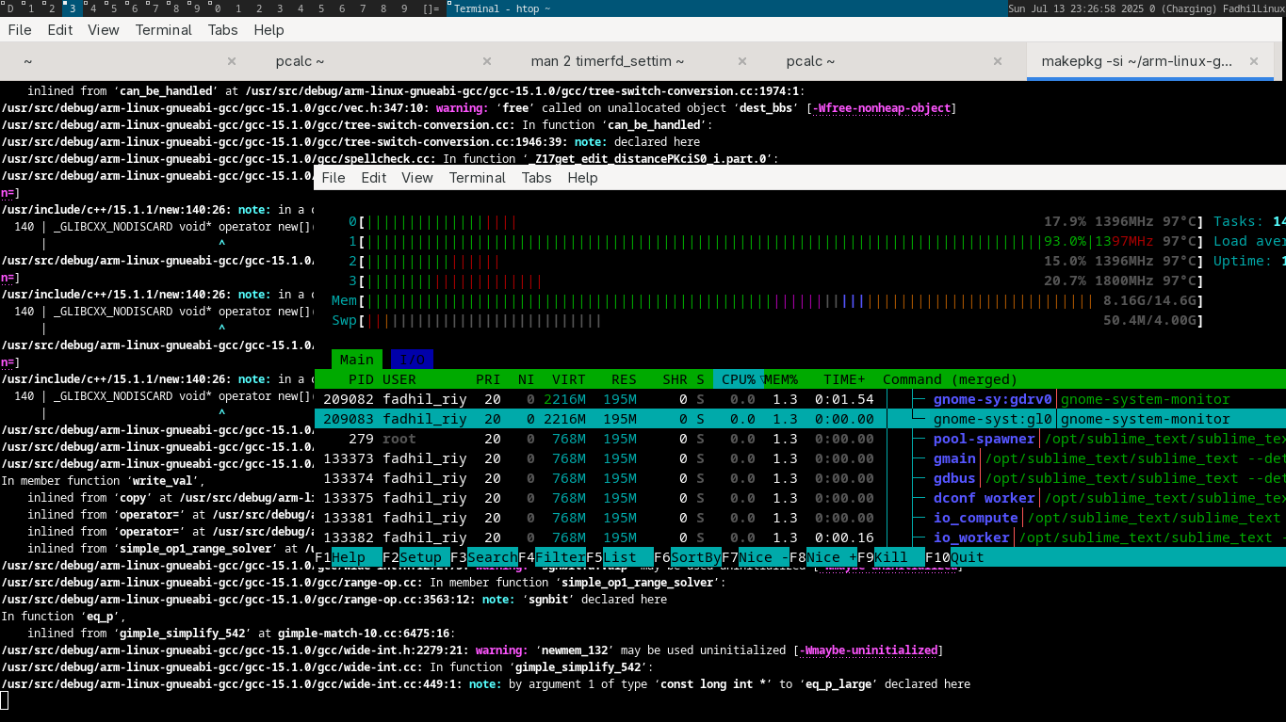1286x722 pixels.
Task: Close the "man 2 timerfd_settim" tab
Action: (x=742, y=61)
